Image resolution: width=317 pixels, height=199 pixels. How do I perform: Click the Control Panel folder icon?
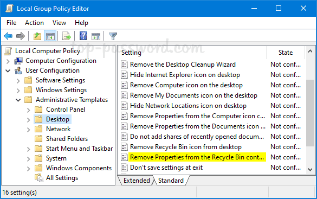point(38,110)
